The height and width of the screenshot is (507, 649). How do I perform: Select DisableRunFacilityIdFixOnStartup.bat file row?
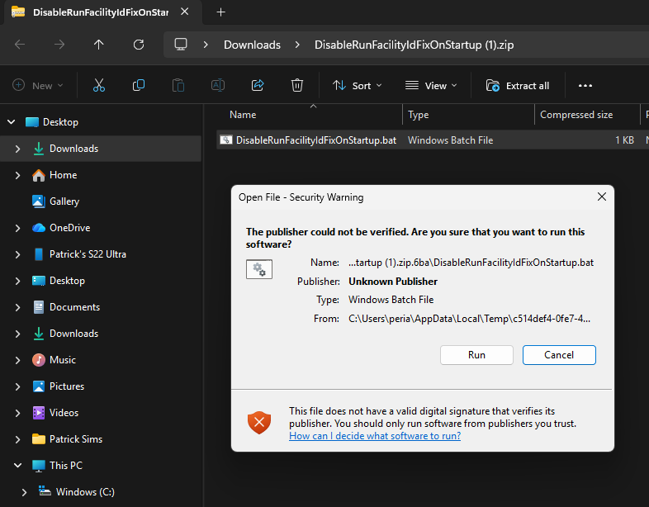click(x=433, y=140)
